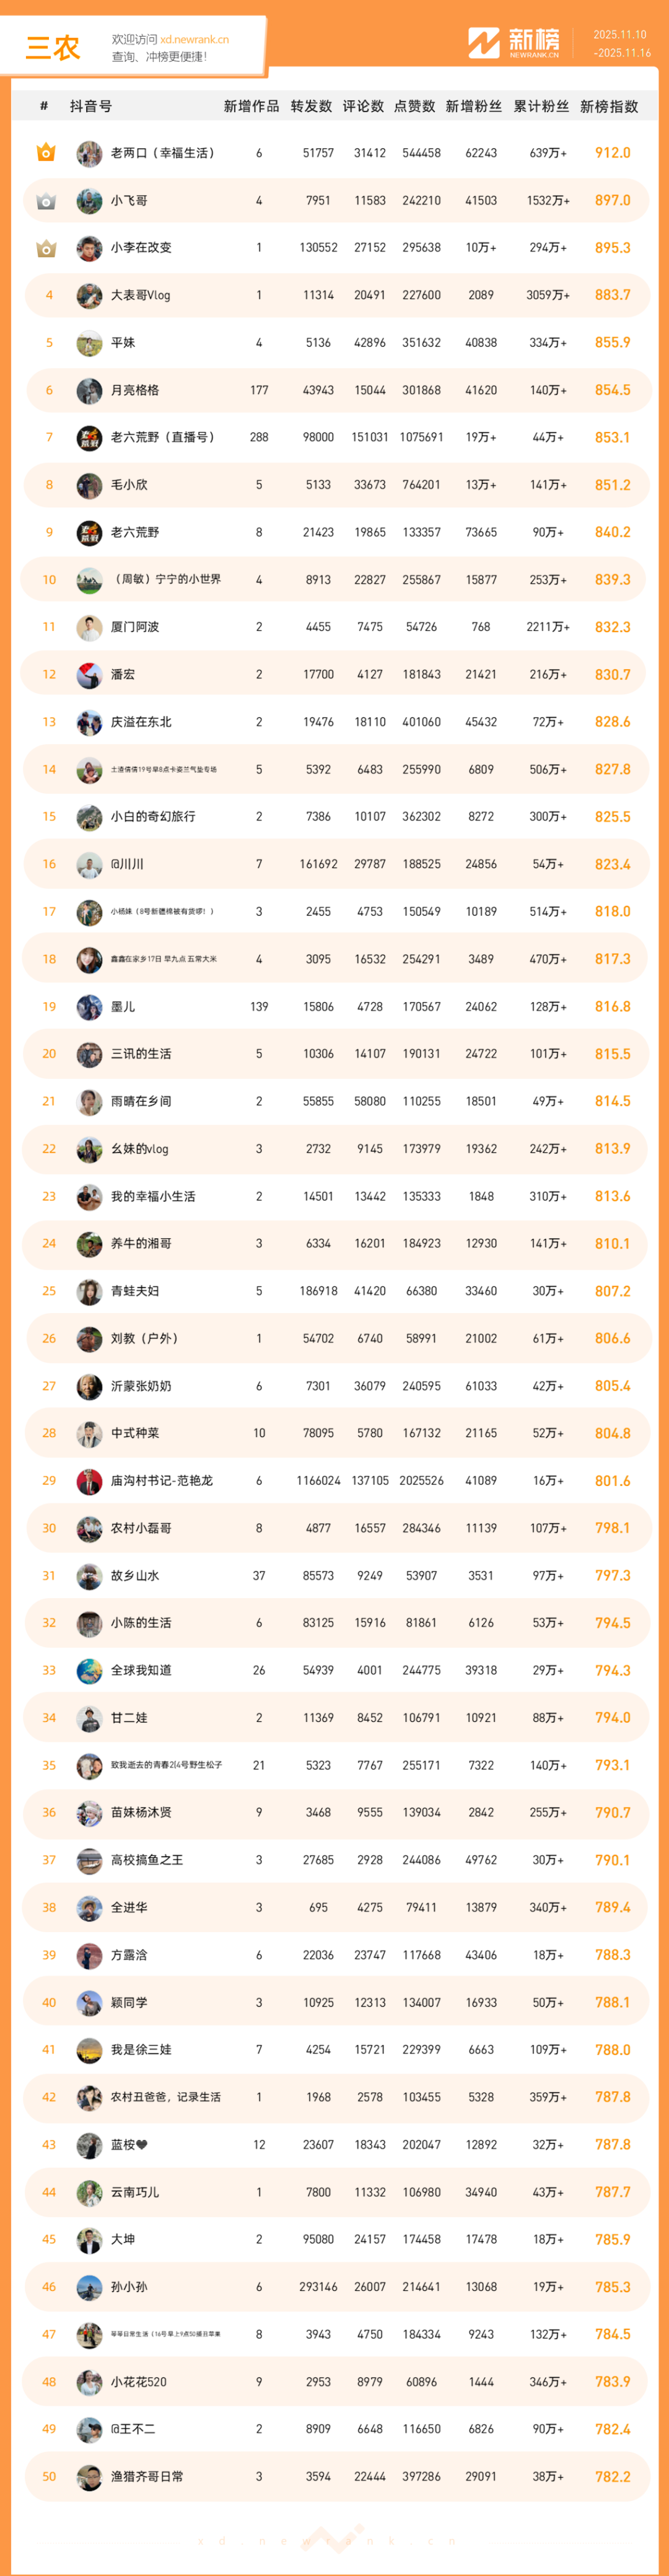Select the 新榜指数 column header
Viewport: 669px width, 2576px height.
point(609,106)
